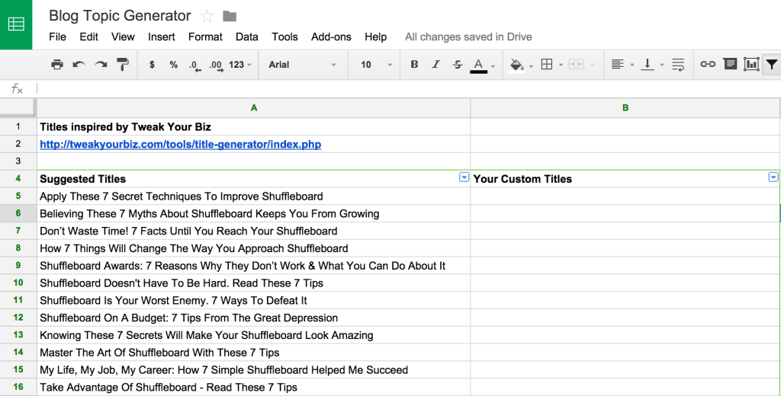Click the Undo arrow
The image size is (781, 396).
pyautogui.click(x=79, y=64)
